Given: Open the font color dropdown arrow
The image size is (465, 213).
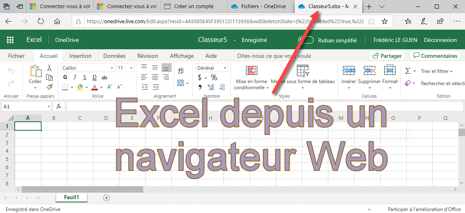Looking at the screenshot, I should coord(101,87).
